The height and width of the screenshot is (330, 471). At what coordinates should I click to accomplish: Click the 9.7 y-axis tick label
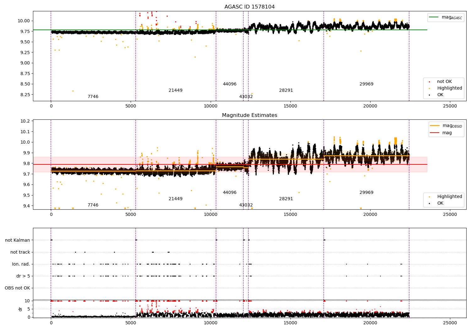coord(26,174)
